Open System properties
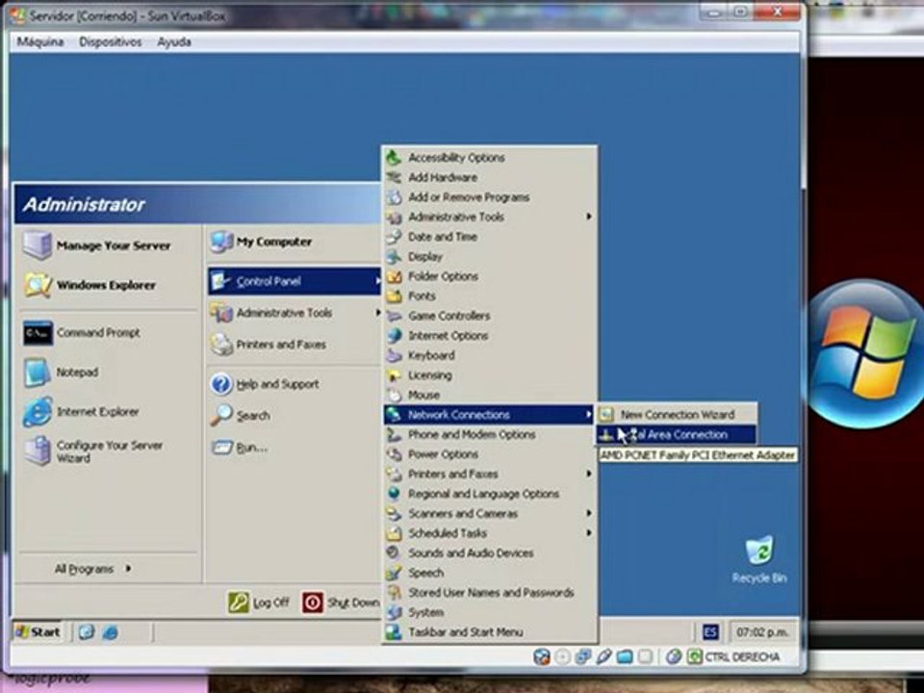 [x=490, y=612]
